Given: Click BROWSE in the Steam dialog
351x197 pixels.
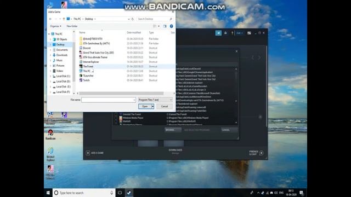Looking at the screenshot, I should (173, 130).
